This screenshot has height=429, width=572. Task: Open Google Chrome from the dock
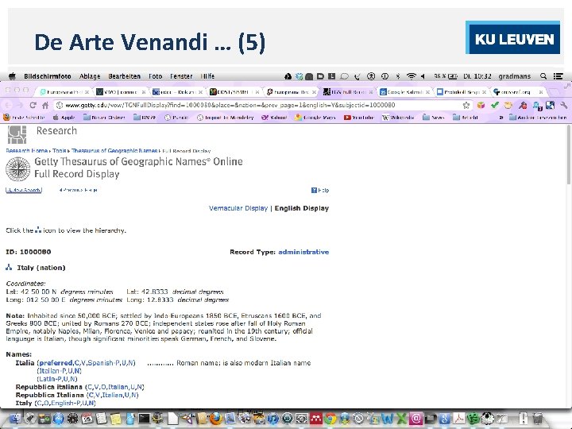[x=330, y=419]
